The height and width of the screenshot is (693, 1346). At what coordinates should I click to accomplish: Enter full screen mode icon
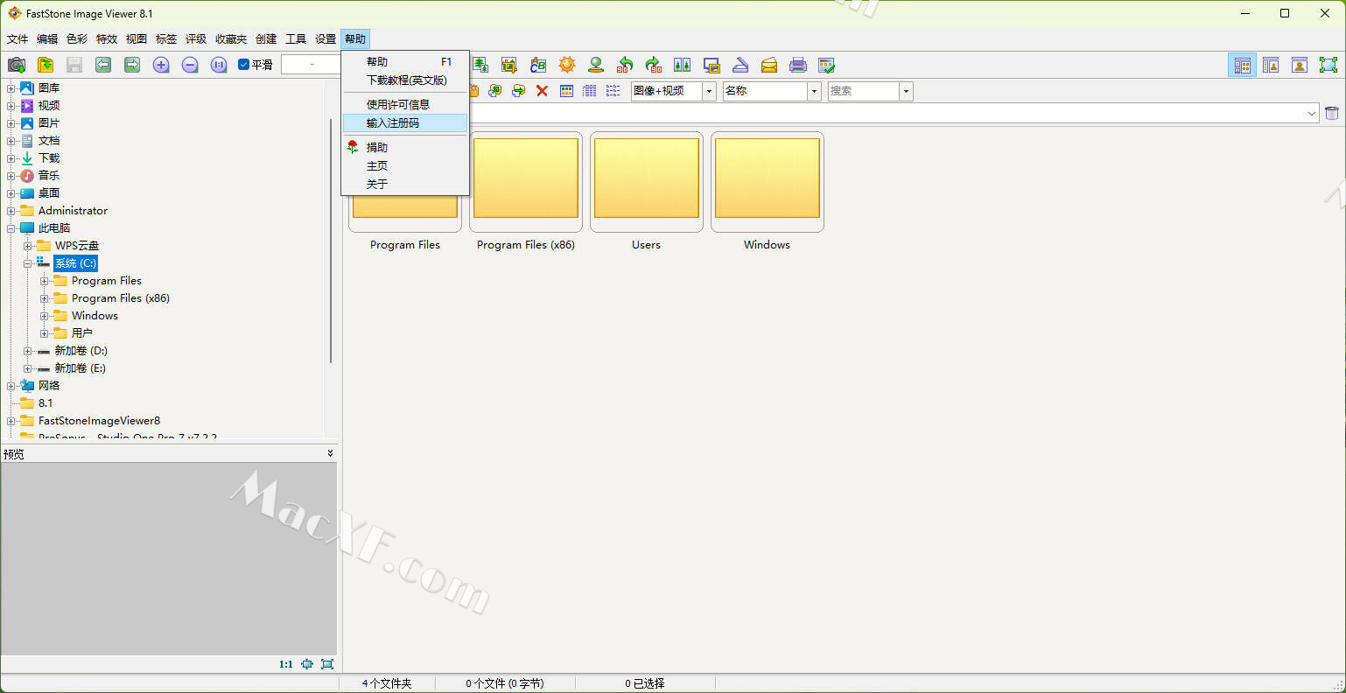[1328, 65]
